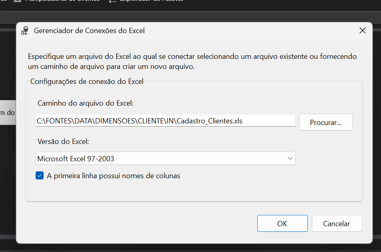Toggle 'A primeira linha possui nomes de colunas' checkbox
The image size is (381, 252).
pos(40,175)
